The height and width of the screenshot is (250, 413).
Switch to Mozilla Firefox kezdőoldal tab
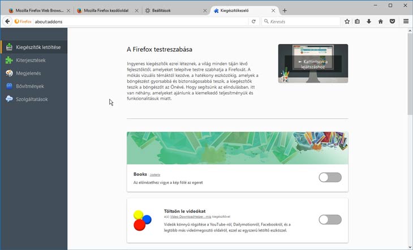click(106, 11)
